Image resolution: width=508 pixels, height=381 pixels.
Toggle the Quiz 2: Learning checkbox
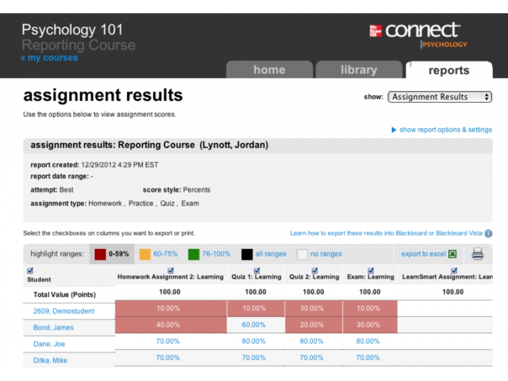(315, 271)
